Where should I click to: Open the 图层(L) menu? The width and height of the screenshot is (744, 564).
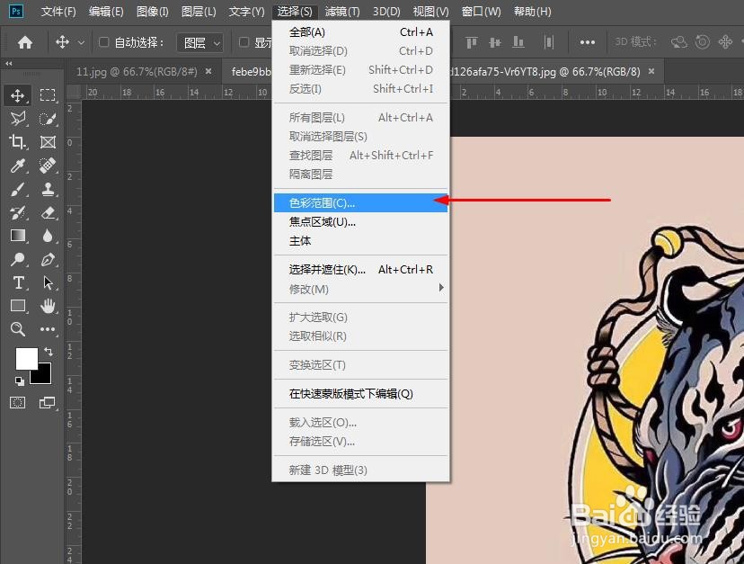[199, 11]
